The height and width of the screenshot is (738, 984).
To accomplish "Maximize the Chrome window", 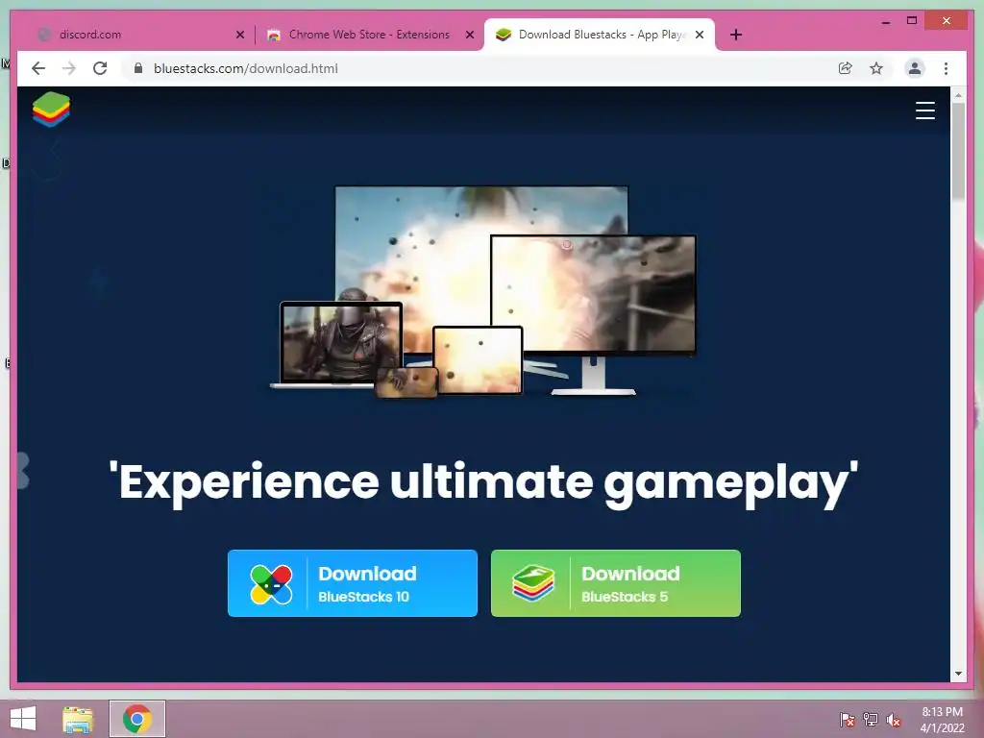I will click(912, 21).
